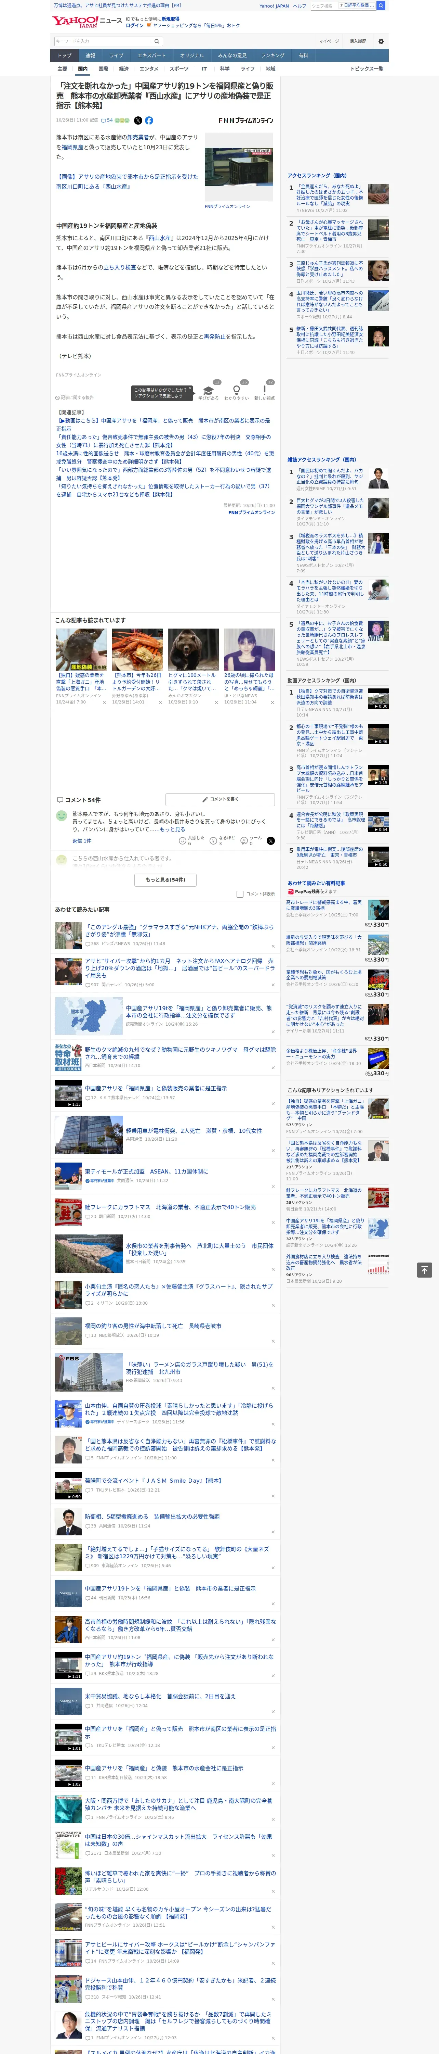439x2054 pixels.
Task: Open 東ティモールが正式加盟 ASEAN article
Action: pos(147,1171)
